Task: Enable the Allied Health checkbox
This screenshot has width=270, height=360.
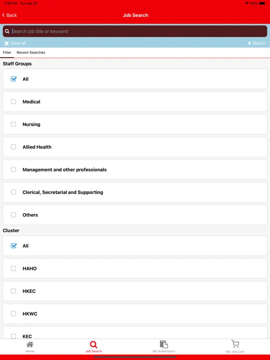Action: pyautogui.click(x=14, y=147)
